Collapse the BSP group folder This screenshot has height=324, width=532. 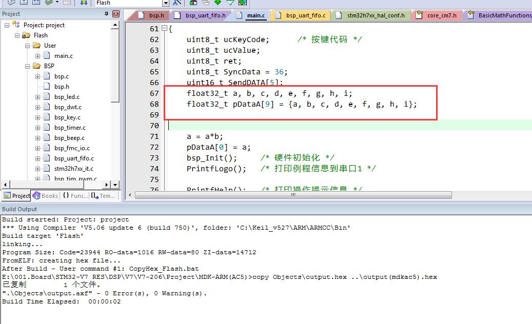click(x=28, y=66)
